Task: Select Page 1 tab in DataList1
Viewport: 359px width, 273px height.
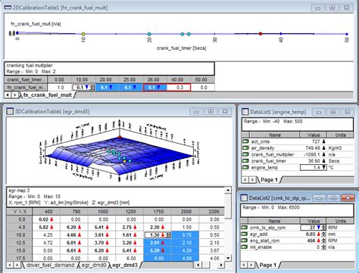Action: click(269, 180)
